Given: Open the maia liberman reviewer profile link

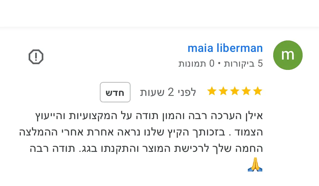Looking at the screenshot, I should tap(225, 48).
